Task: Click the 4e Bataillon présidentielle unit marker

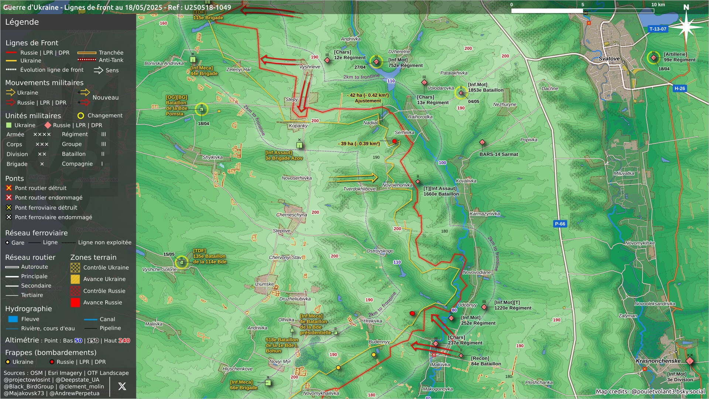Action: (335, 333)
